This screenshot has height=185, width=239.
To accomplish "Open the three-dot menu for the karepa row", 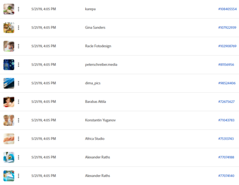I will point(19,9).
